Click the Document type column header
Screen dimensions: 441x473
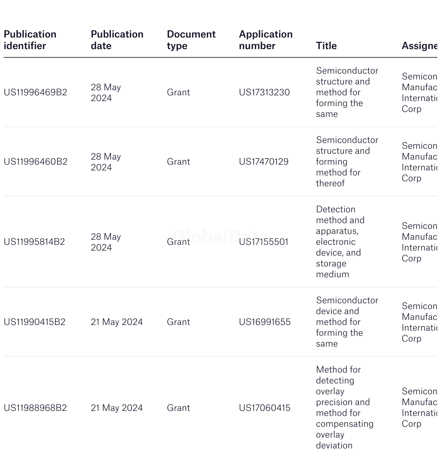click(191, 40)
